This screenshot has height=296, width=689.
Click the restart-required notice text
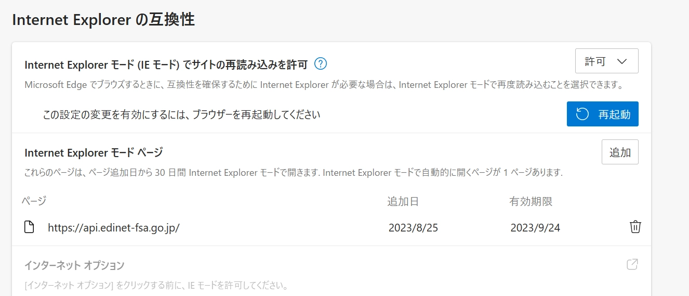[x=181, y=114]
